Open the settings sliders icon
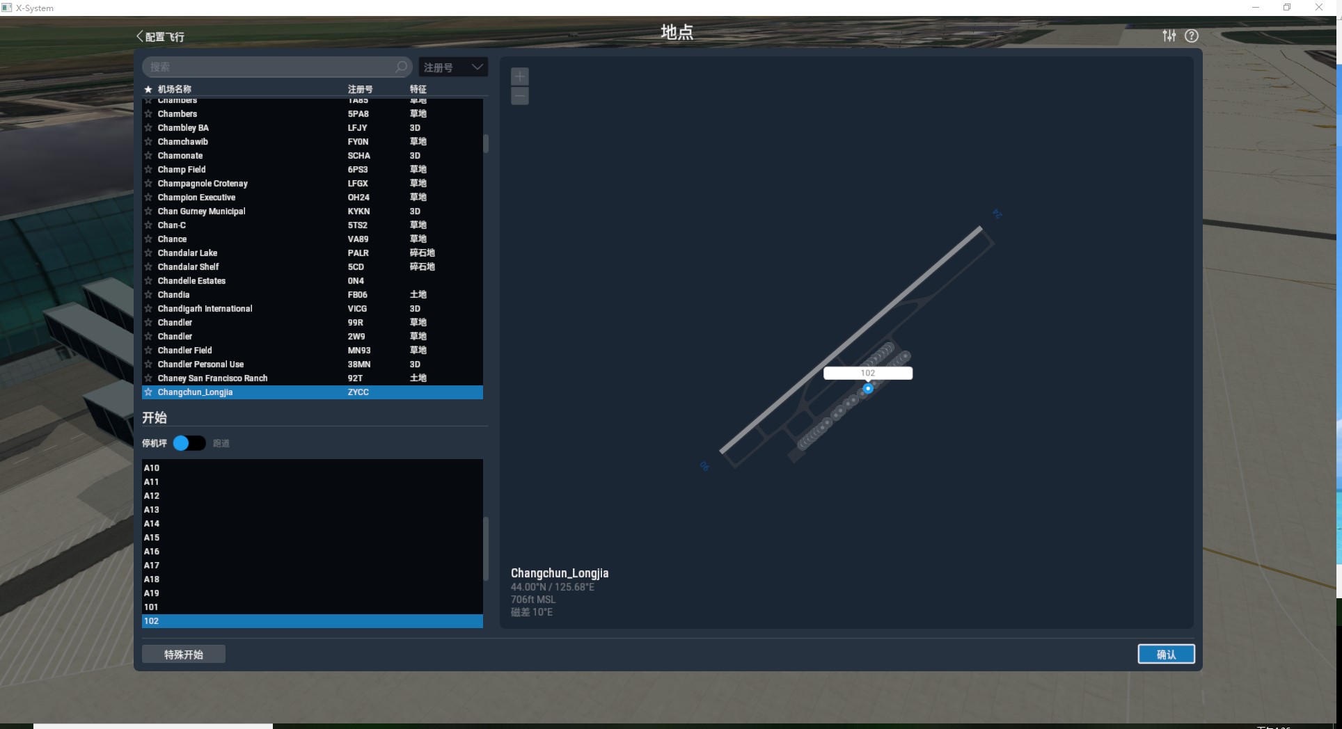The width and height of the screenshot is (1342, 729). click(1169, 35)
